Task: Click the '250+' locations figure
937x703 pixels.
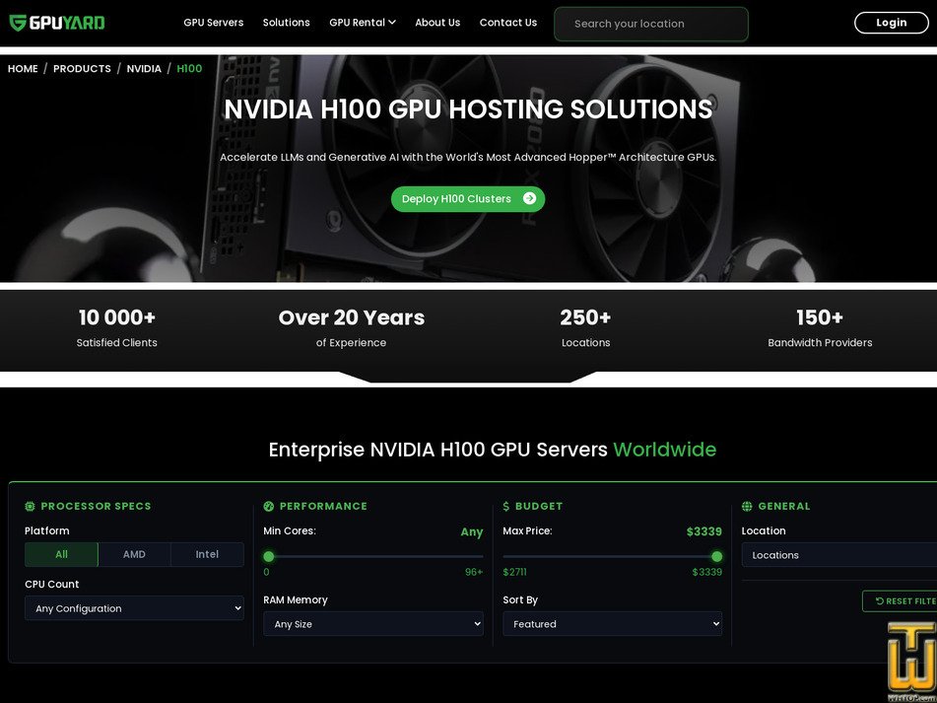Action: (585, 317)
